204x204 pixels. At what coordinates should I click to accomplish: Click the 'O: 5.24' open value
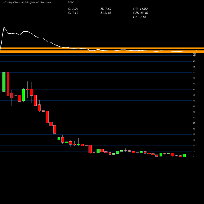click(73, 9)
